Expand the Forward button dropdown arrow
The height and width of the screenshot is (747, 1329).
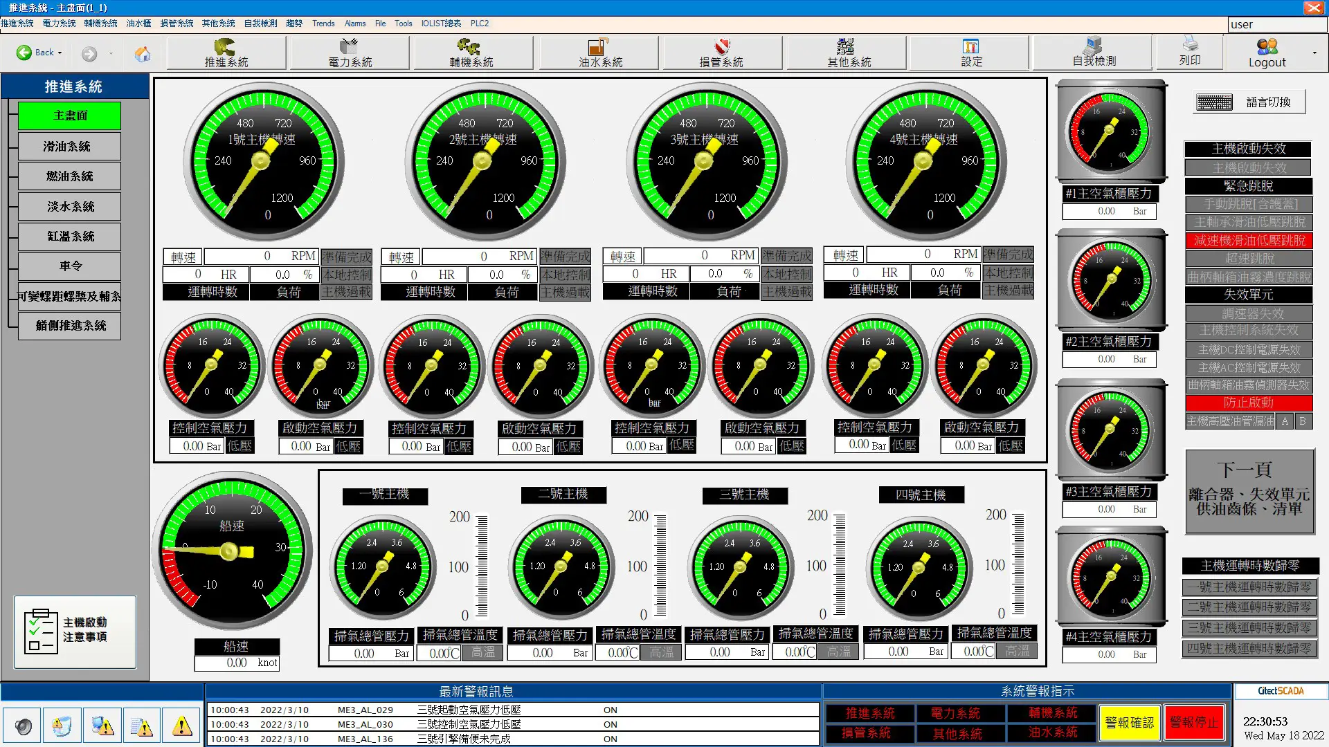tap(111, 53)
